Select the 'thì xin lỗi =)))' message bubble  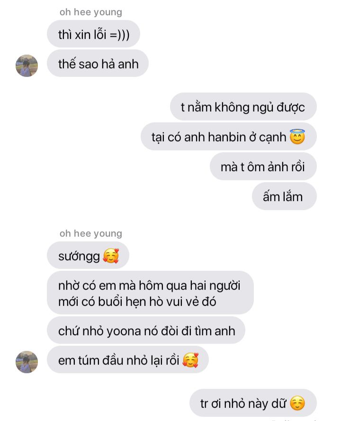(x=93, y=34)
